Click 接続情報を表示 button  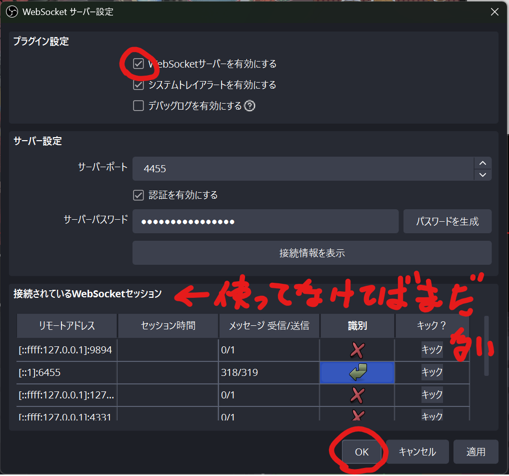click(312, 253)
